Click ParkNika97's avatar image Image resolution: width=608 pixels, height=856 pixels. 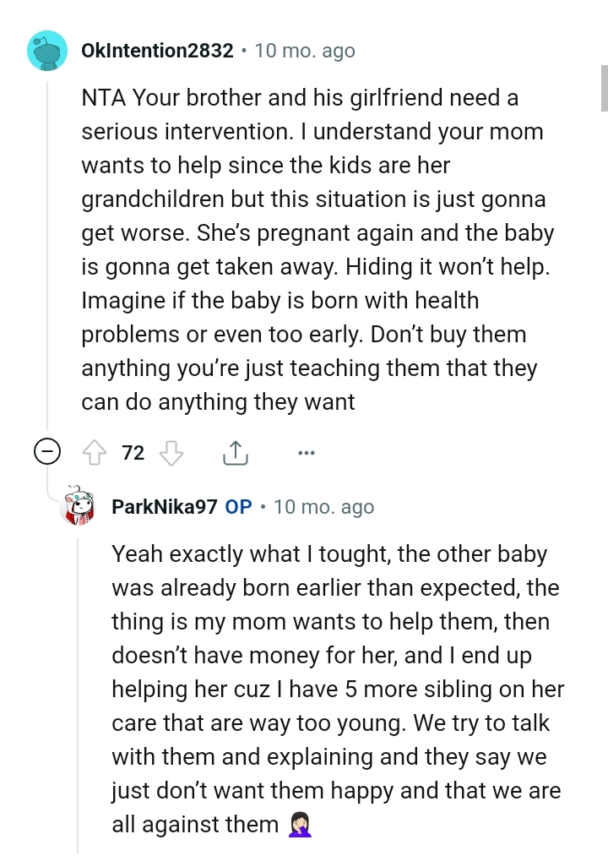pos(80,507)
